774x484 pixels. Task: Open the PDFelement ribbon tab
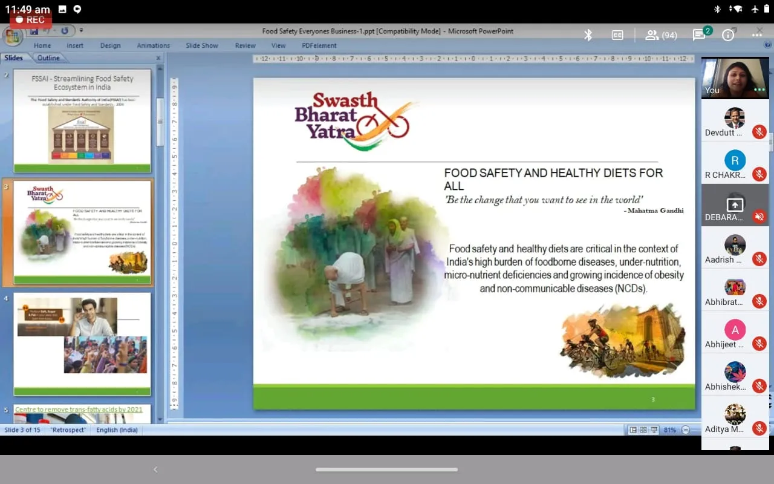click(319, 45)
